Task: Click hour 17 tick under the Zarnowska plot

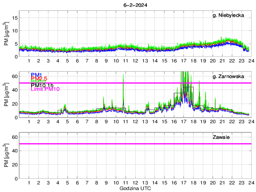Action: tap(184, 122)
